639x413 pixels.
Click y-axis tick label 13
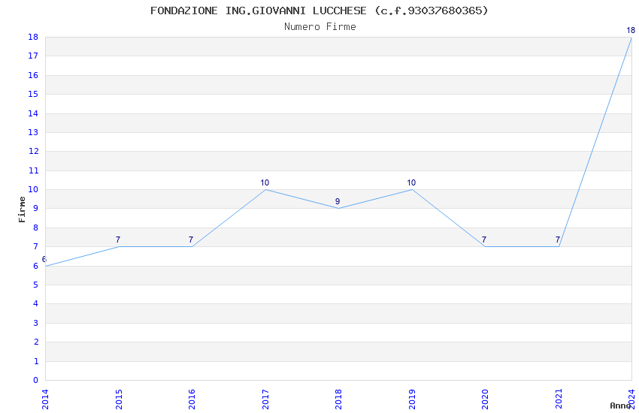[x=33, y=132]
